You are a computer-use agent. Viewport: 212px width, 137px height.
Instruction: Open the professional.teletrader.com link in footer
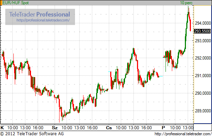183,134
